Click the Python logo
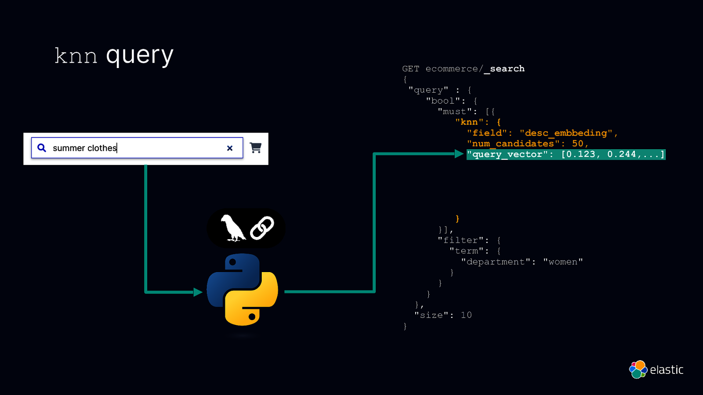 click(x=243, y=290)
